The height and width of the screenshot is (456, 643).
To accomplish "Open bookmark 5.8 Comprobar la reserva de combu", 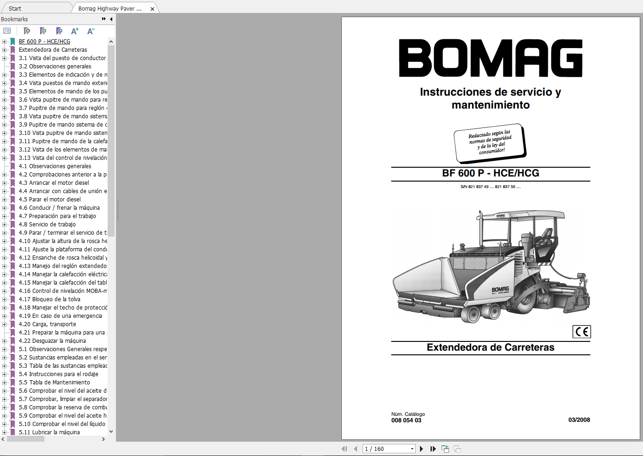I will click(x=63, y=407).
